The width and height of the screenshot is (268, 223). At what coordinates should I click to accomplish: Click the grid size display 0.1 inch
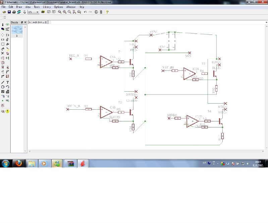click(x=38, y=22)
